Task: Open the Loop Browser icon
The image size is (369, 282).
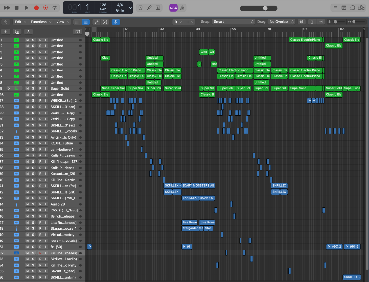Action: point(353,8)
